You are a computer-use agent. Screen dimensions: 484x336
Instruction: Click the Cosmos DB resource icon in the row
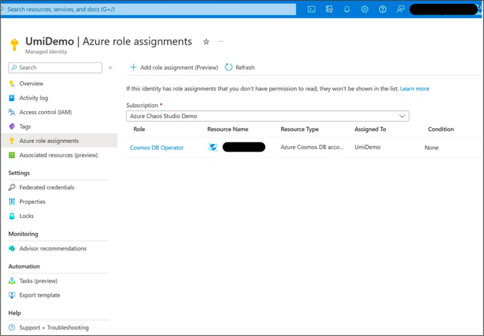[213, 147]
